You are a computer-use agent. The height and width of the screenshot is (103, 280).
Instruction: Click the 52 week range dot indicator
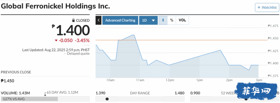click(x=246, y=99)
